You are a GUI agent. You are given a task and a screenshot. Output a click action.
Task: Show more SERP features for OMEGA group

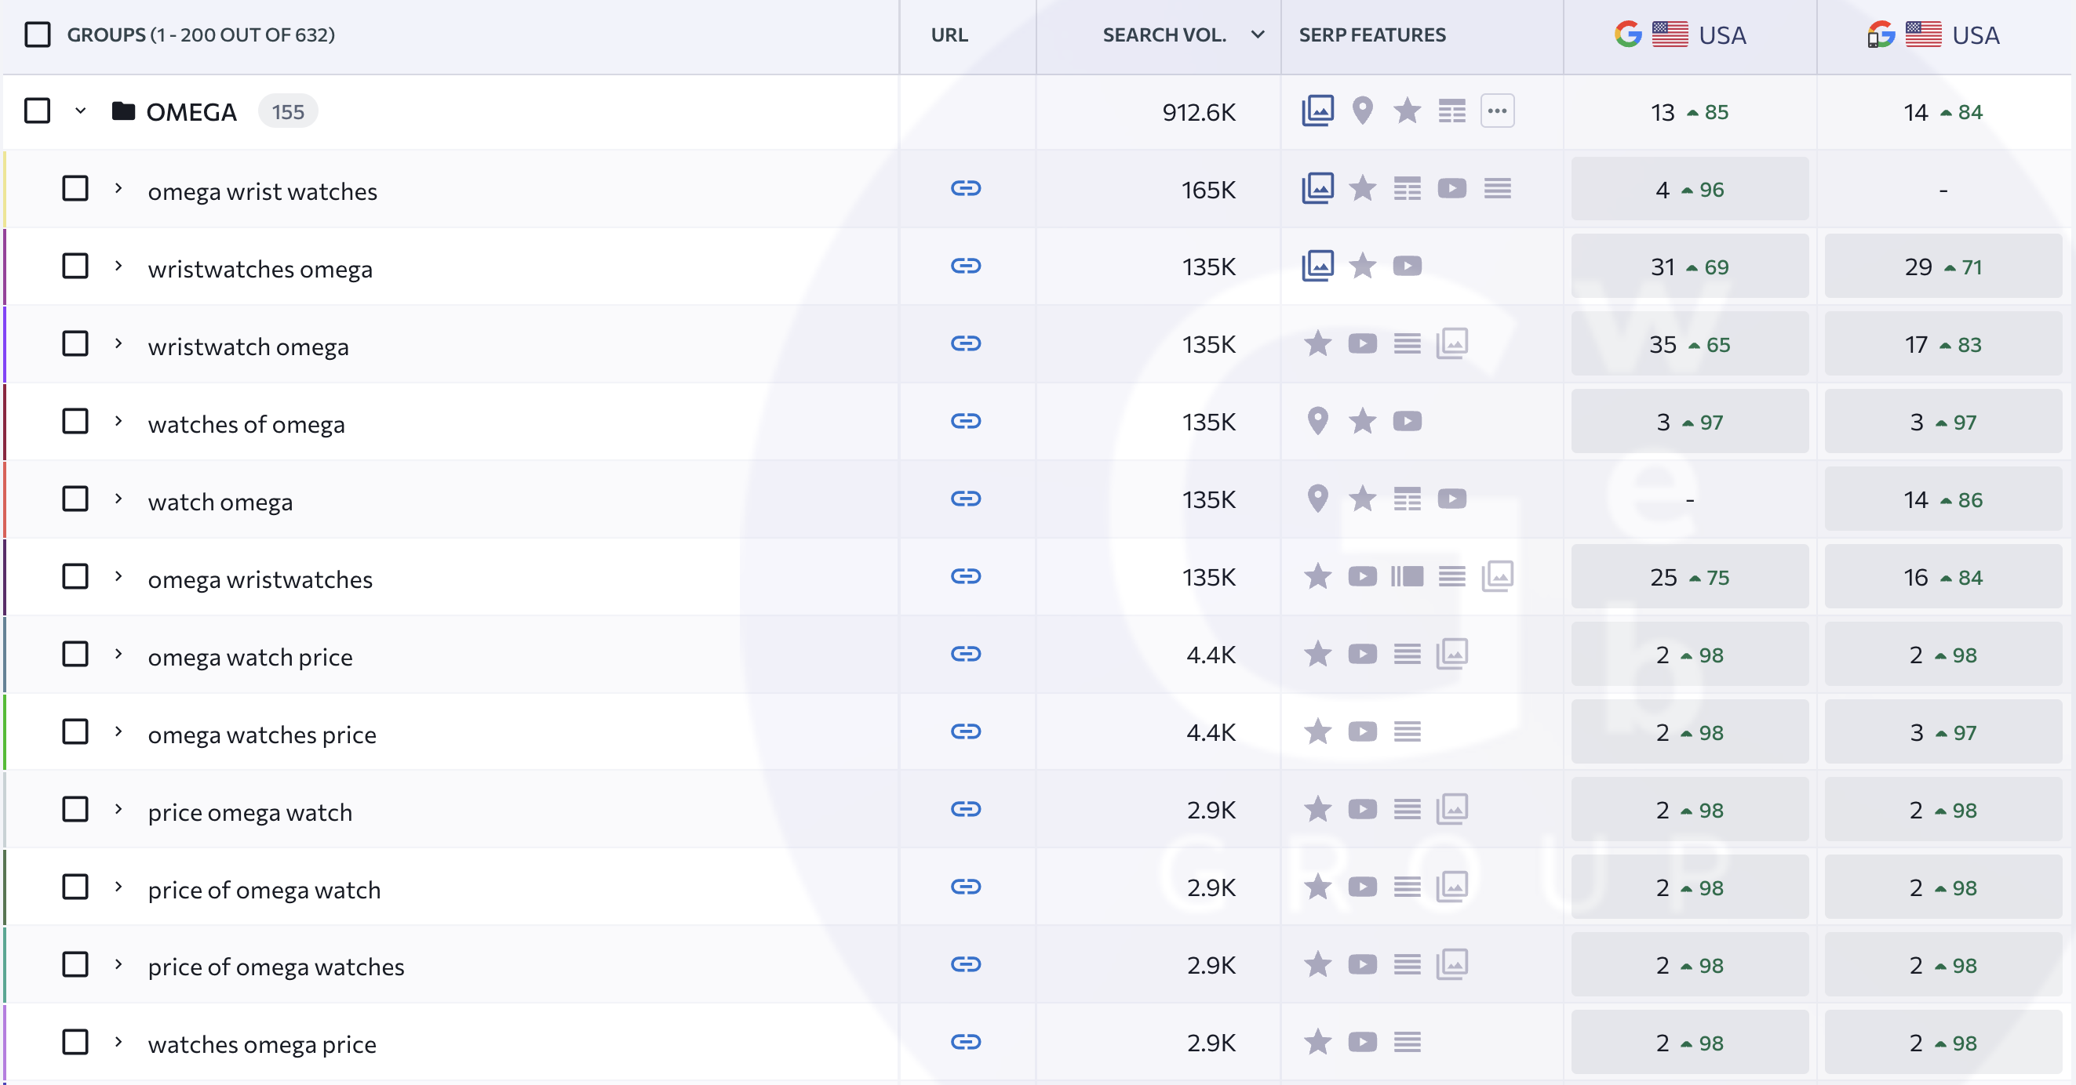coord(1496,111)
